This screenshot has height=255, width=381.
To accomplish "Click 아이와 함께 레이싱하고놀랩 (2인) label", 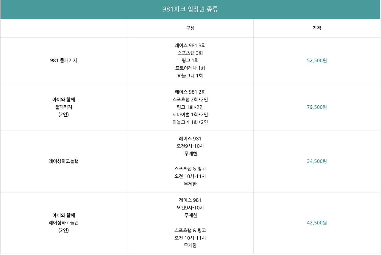I will click(x=64, y=223).
